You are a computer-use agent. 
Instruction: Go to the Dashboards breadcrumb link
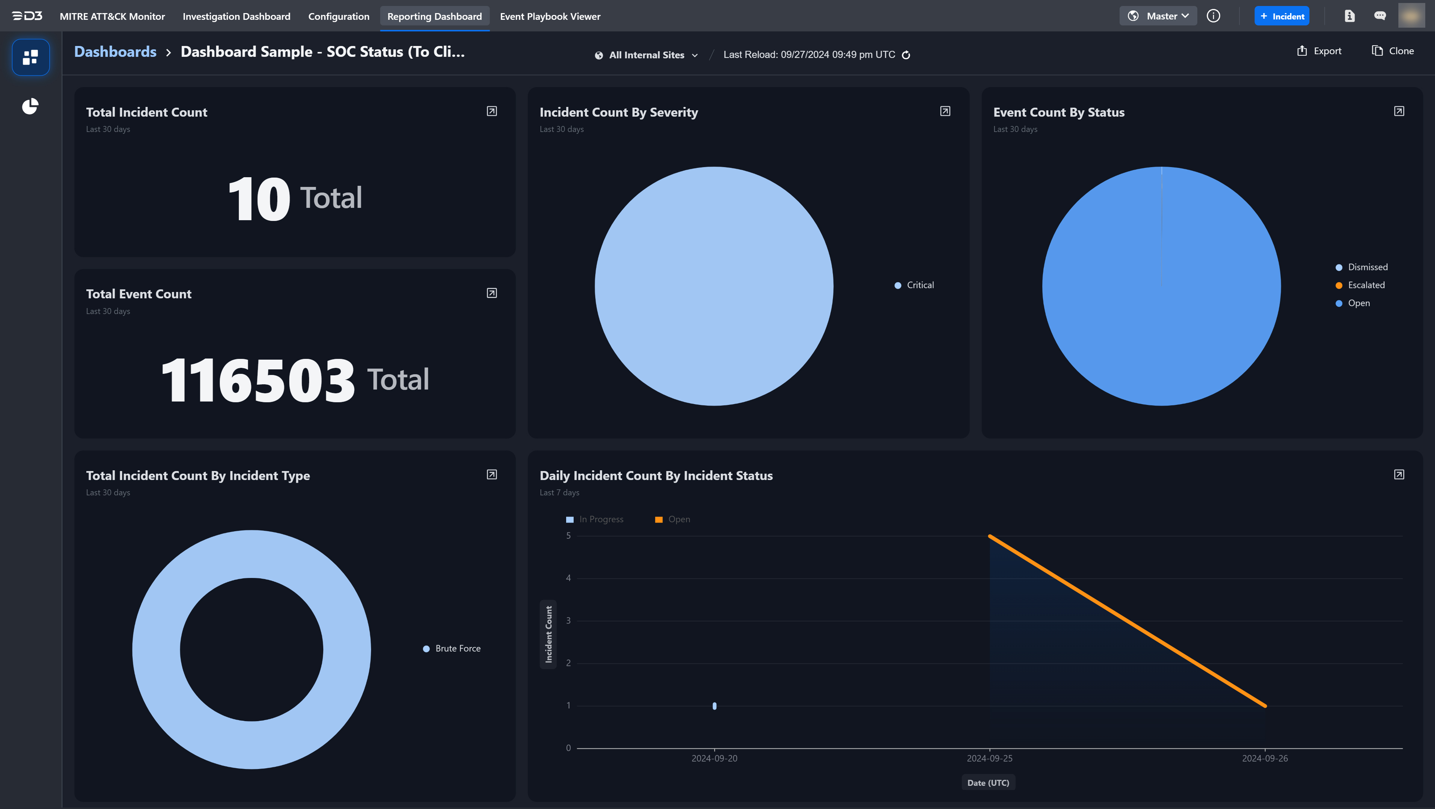coord(115,52)
